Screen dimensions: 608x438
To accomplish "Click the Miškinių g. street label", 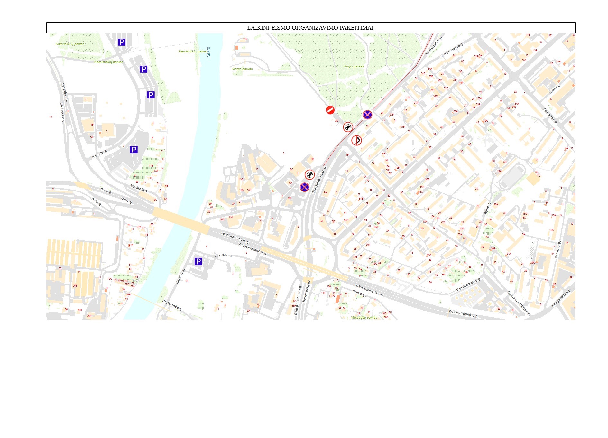I will (x=139, y=188).
